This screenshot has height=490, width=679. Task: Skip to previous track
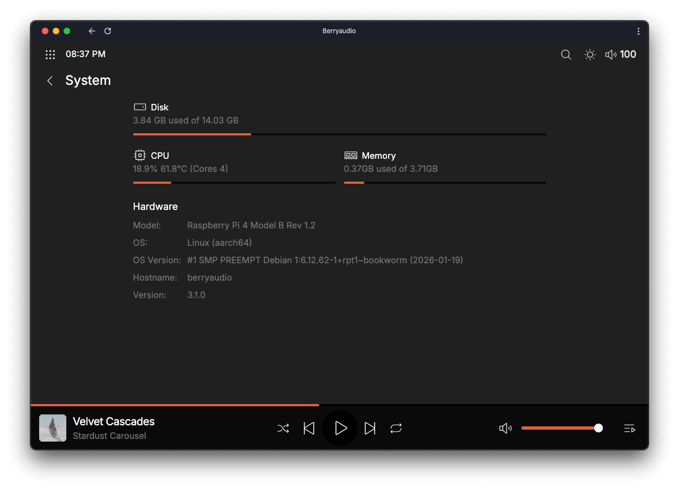click(309, 429)
